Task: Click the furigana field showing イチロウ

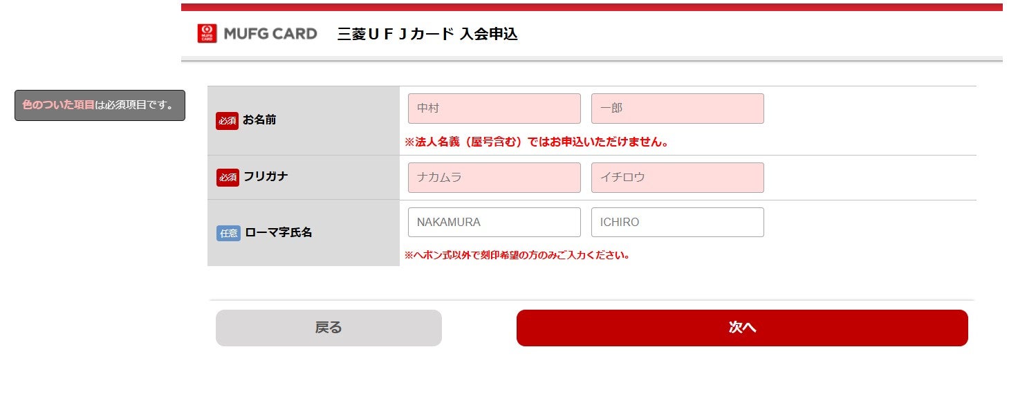Action: (677, 178)
